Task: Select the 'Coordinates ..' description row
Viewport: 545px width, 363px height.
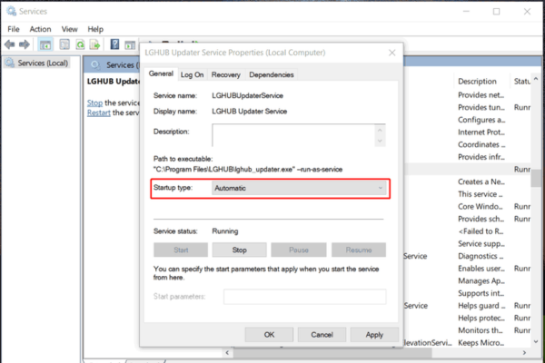Action: click(x=481, y=144)
